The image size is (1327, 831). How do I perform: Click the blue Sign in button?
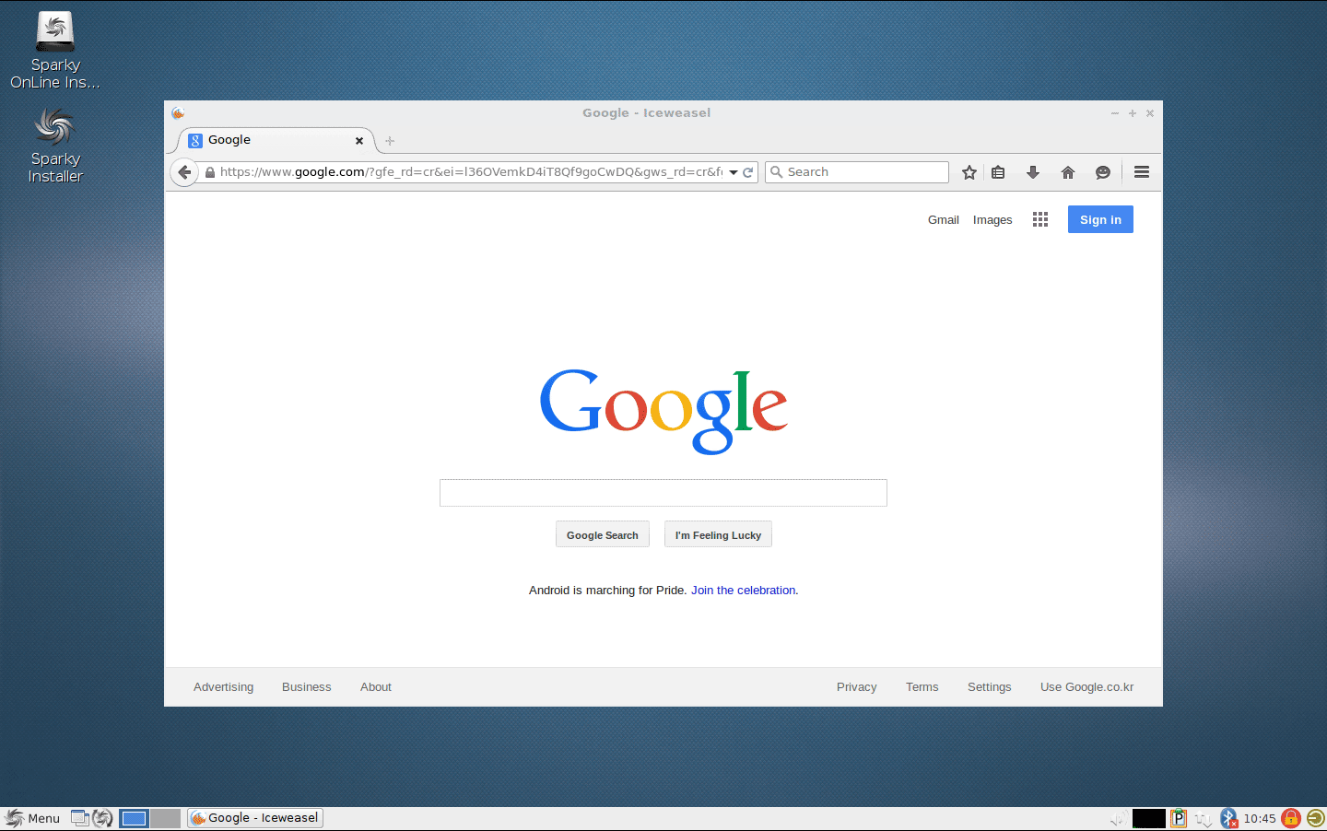(x=1100, y=219)
